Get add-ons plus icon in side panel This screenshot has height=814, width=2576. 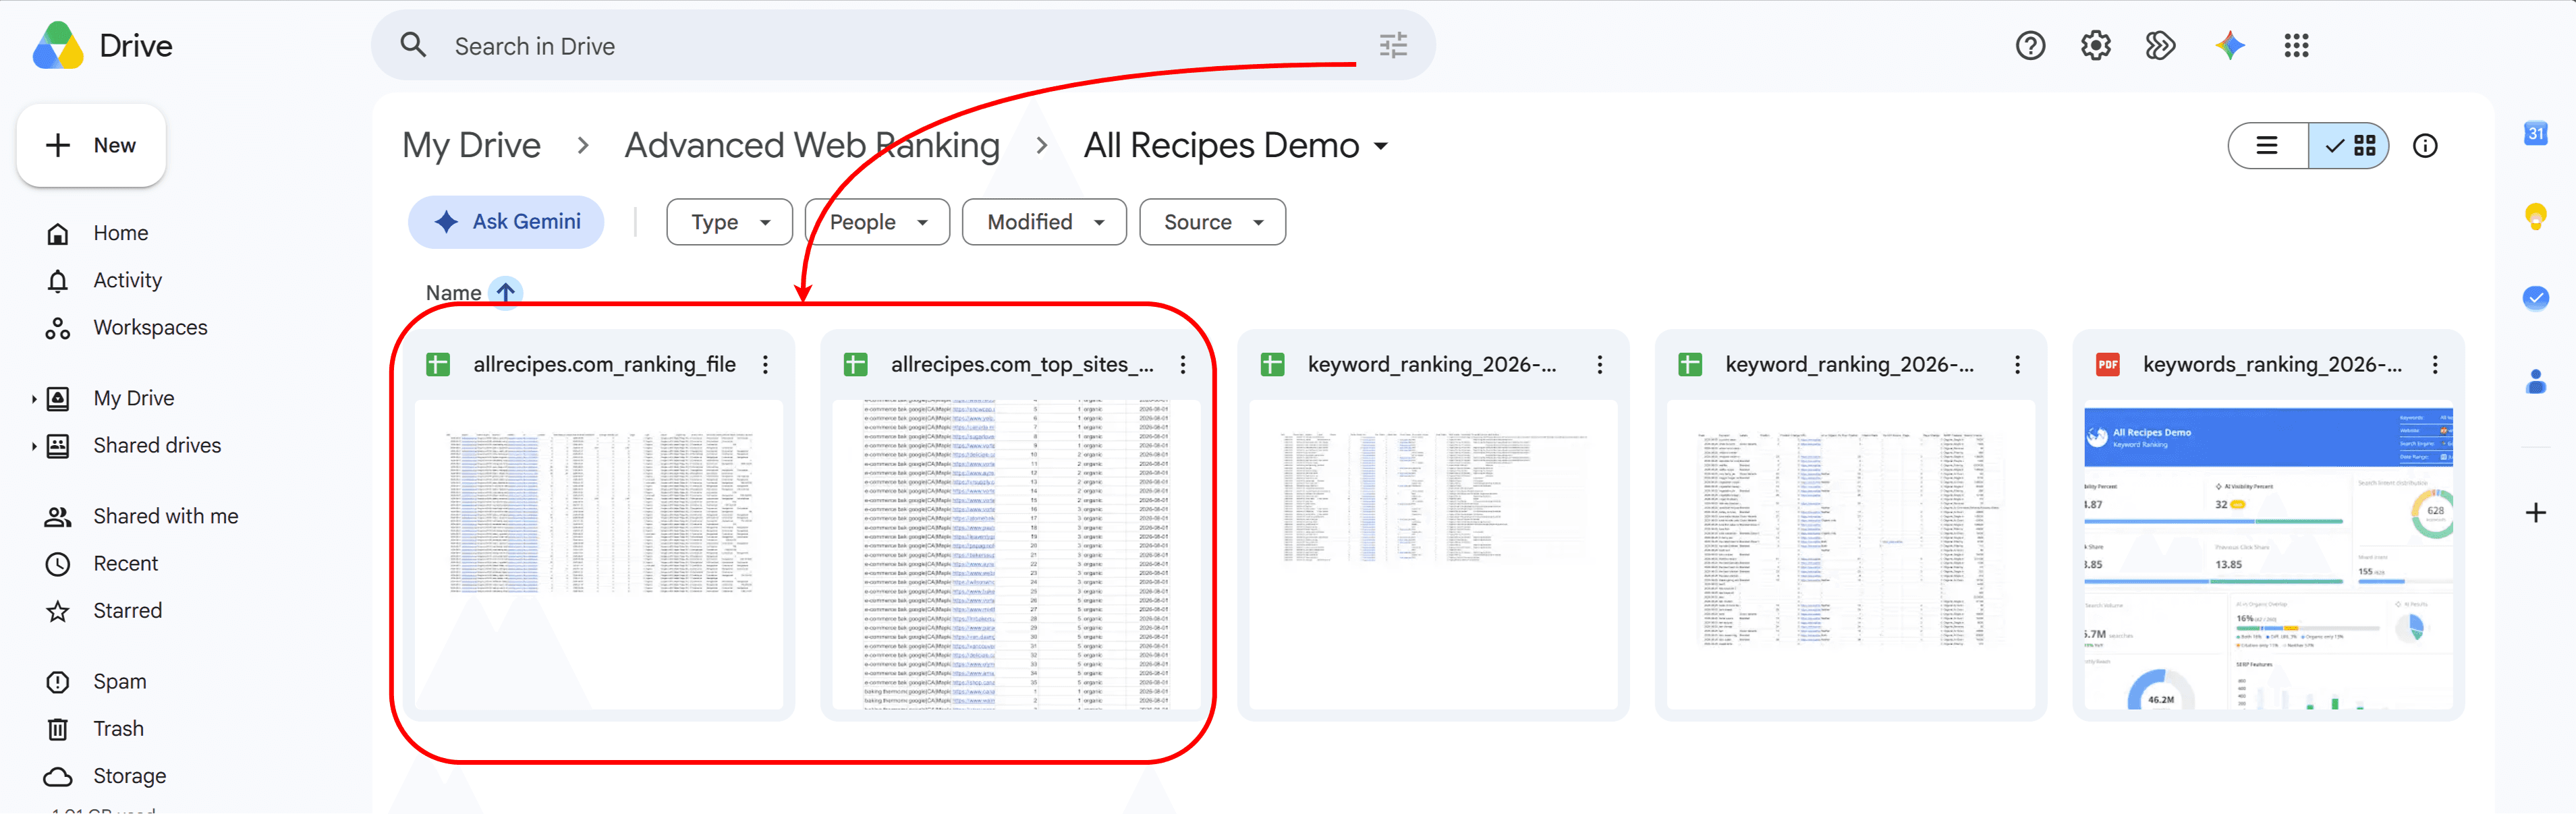2535,513
